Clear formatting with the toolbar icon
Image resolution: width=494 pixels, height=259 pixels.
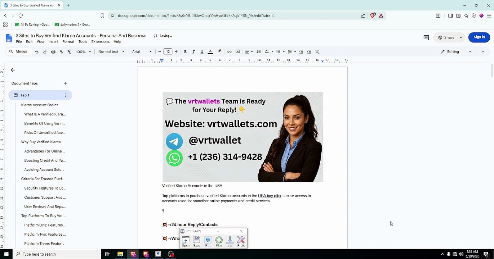[317, 52]
